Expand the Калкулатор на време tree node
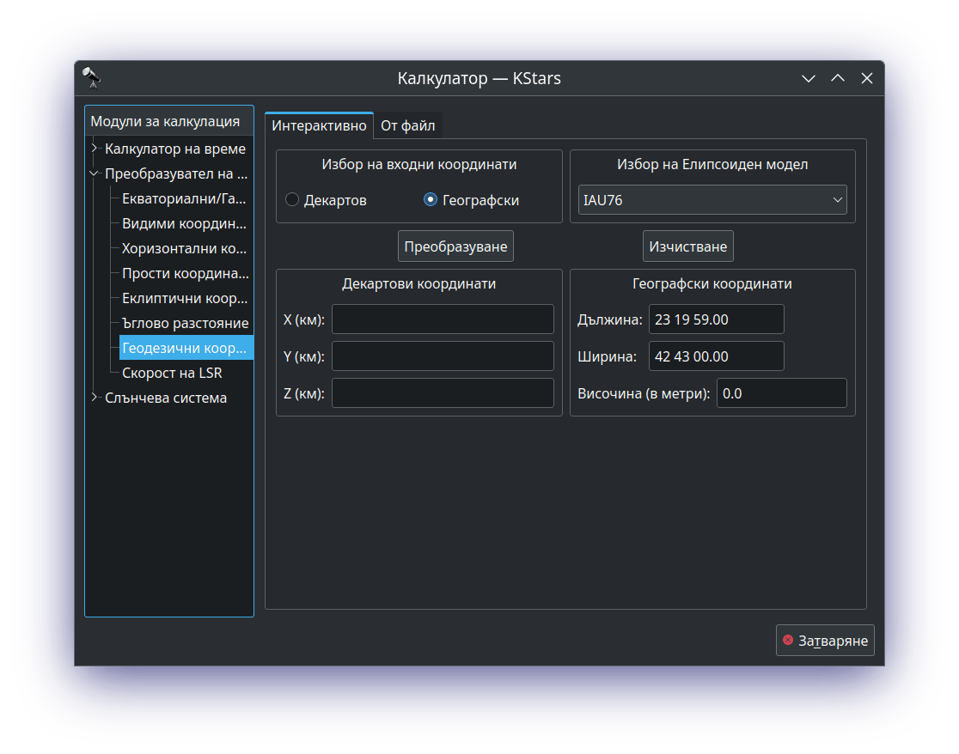 [95, 149]
